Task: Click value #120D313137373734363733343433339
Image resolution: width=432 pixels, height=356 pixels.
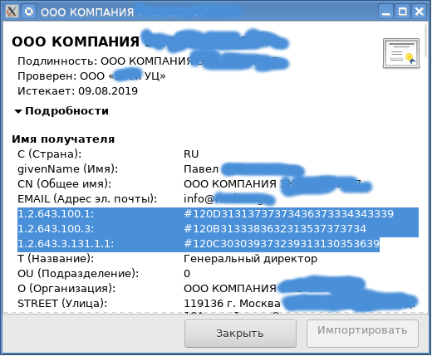Action: (x=288, y=214)
